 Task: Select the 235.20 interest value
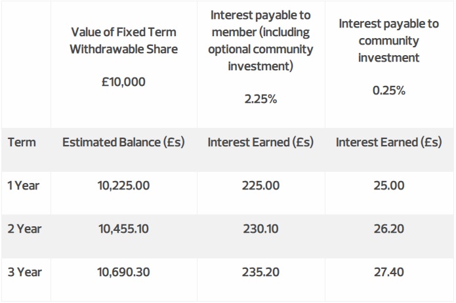point(260,272)
